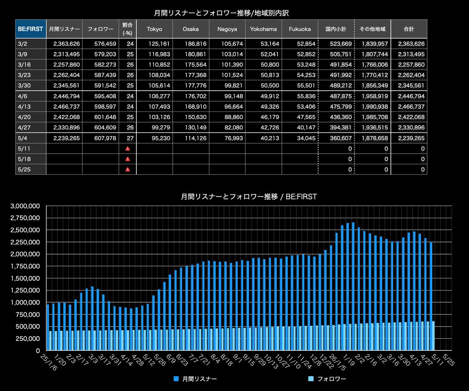Screen dimensions: 469x391
Task: Click the chart title ending with / BE:FIRST
Action: [249, 197]
